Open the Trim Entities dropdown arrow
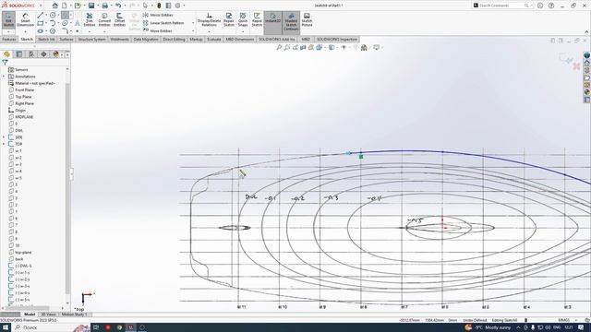This screenshot has width=591, height=332. [x=90, y=31]
